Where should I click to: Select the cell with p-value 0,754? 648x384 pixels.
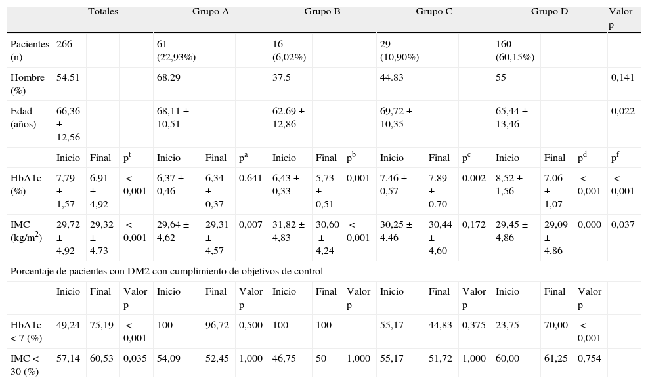click(x=590, y=358)
